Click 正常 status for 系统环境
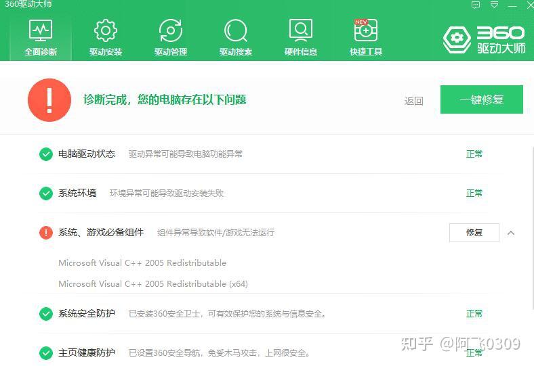 [x=474, y=193]
